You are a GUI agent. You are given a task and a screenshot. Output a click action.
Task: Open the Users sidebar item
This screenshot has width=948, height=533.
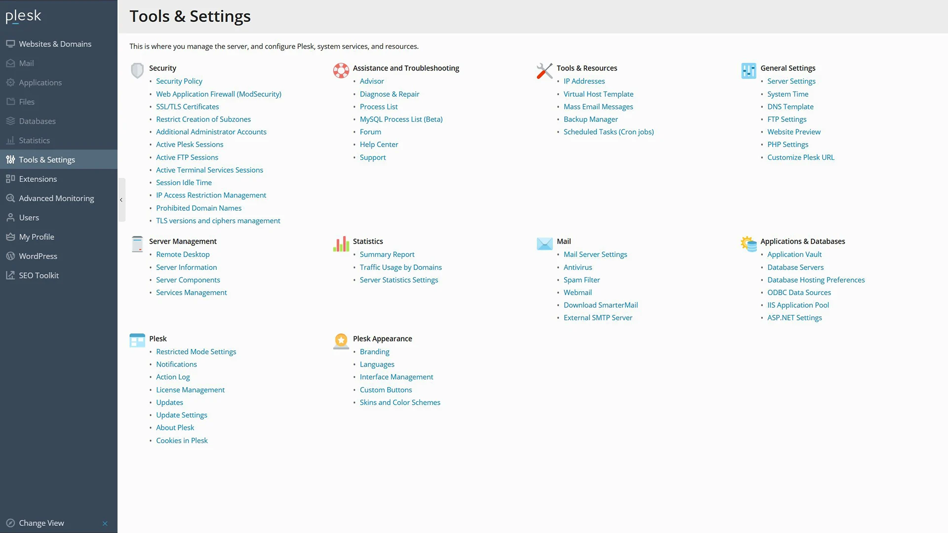[59, 217]
